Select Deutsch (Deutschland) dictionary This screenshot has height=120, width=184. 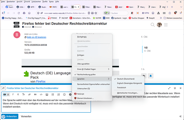[x=128, y=79]
